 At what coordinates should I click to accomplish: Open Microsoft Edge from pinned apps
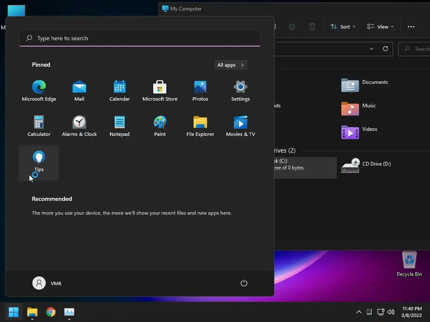click(39, 91)
